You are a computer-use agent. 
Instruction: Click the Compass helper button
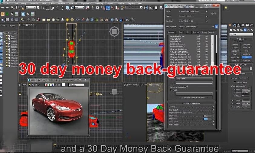247,60
